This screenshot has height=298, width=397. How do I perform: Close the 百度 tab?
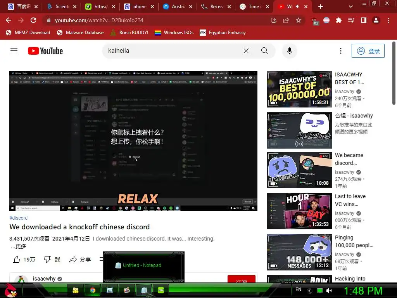click(36, 7)
